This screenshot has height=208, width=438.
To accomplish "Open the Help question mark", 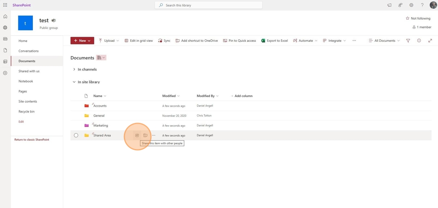I will [x=422, y=5].
